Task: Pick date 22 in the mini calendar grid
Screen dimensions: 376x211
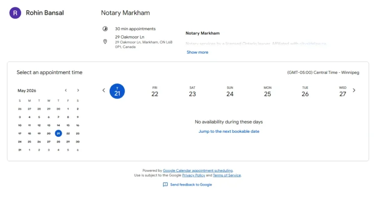Action: [68, 133]
